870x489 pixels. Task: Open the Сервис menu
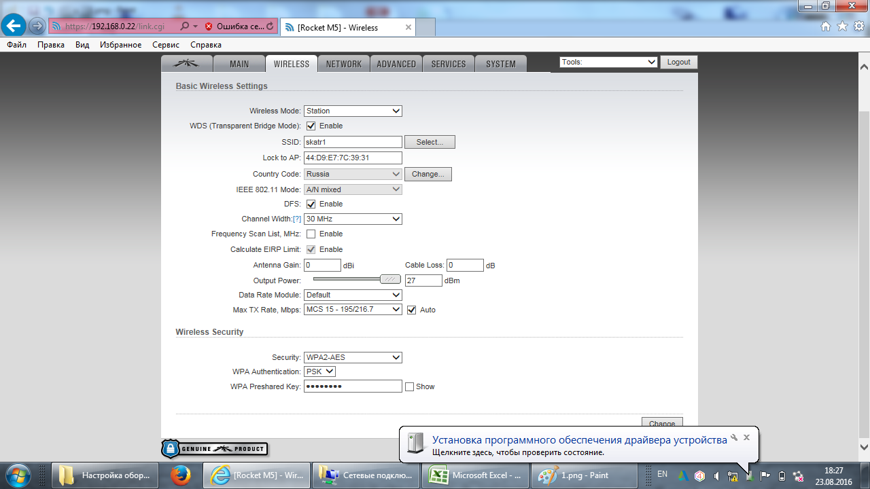pos(166,45)
